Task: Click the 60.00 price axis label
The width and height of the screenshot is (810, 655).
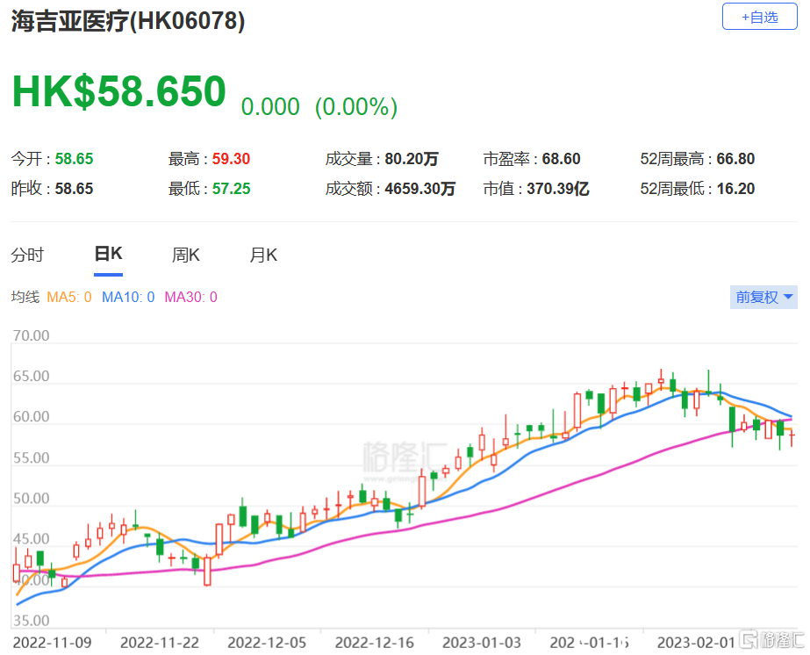Action: click(x=31, y=417)
